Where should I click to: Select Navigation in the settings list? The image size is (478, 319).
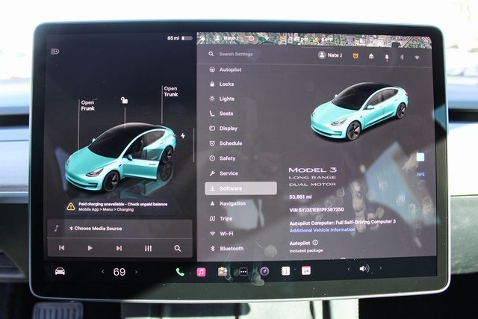tap(232, 203)
